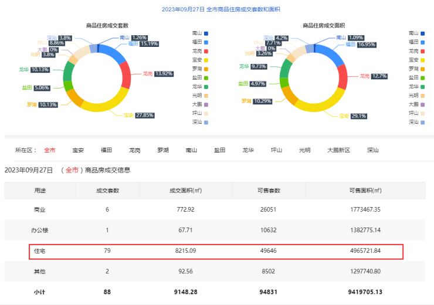Switch to the 宝安 district tab
This screenshot has width=434, height=305.
pyautogui.click(x=78, y=150)
